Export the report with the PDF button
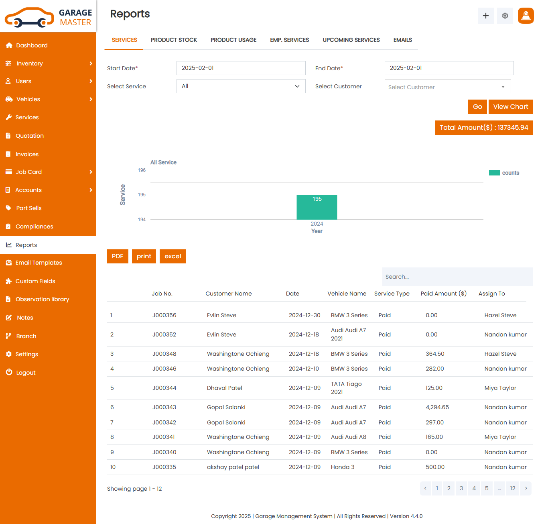Image resolution: width=548 pixels, height=524 pixels. coord(118,256)
